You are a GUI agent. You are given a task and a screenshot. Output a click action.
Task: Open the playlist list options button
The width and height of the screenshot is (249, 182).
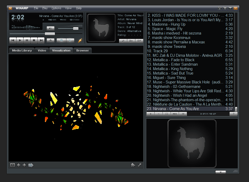(x=183, y=114)
